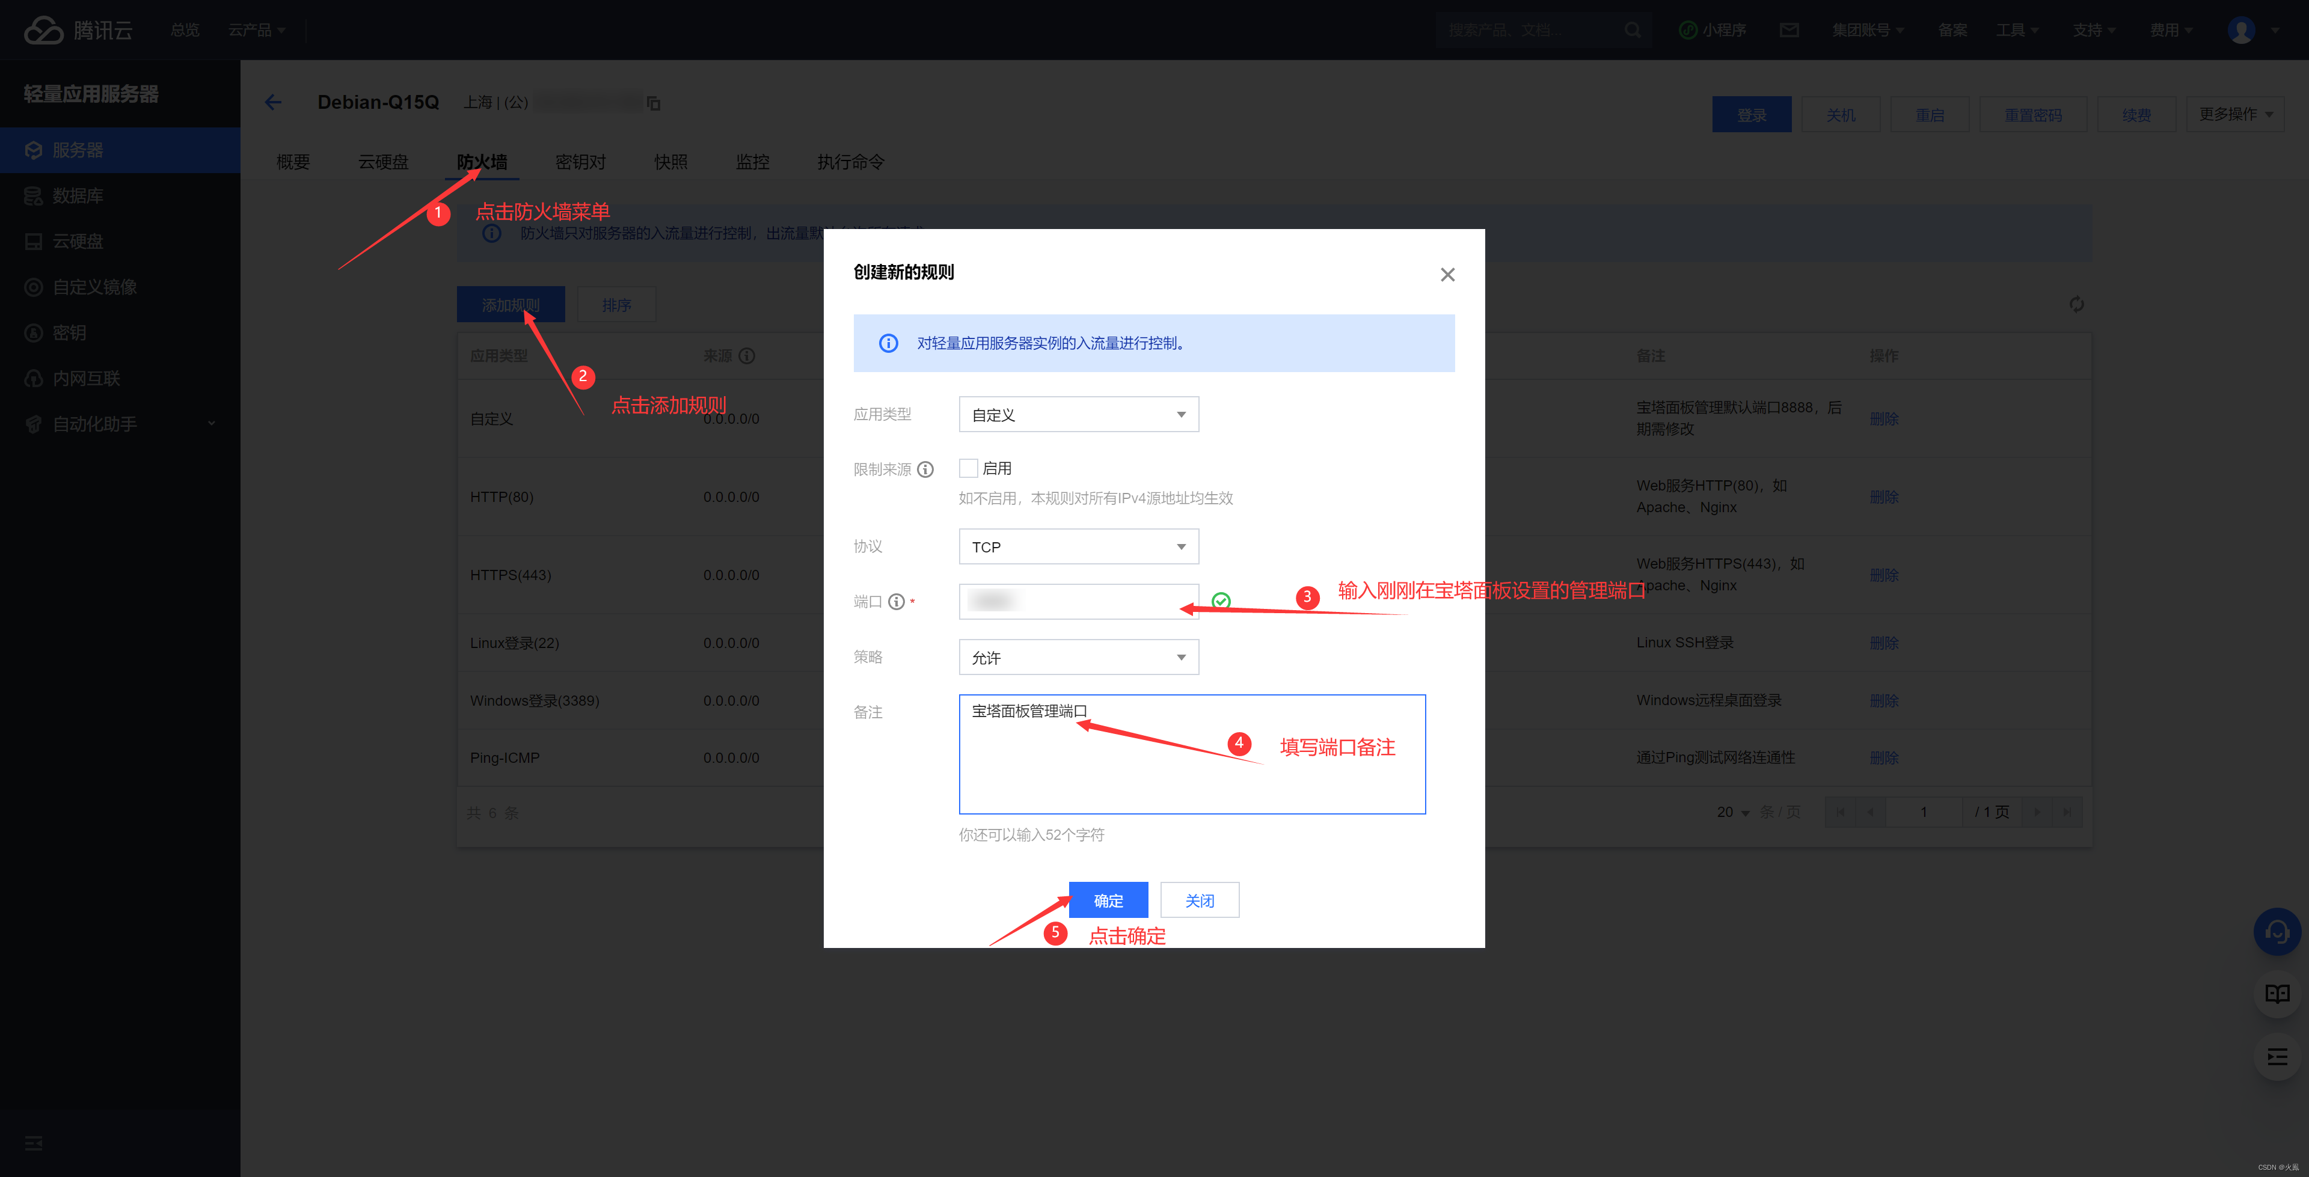
Task: Click the 限制来源 info icon
Action: (925, 469)
